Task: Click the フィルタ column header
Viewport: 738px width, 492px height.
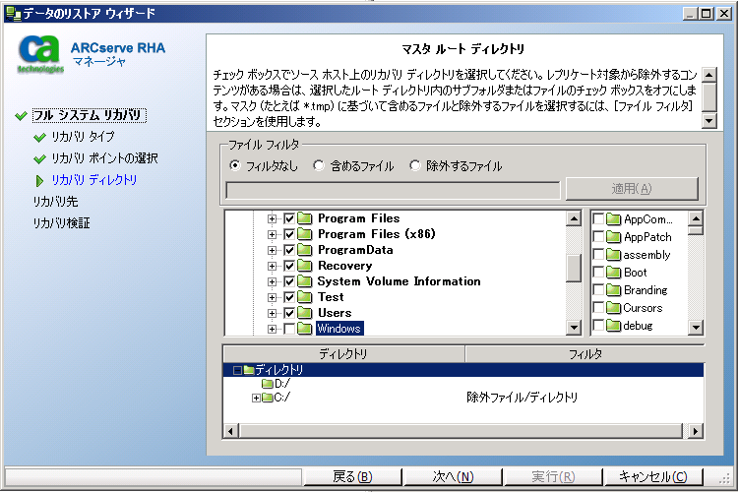Action: point(585,354)
